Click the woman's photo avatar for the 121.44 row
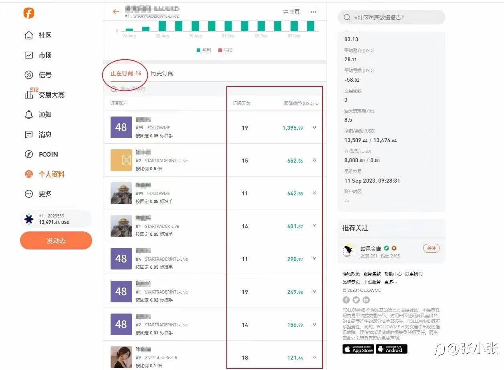This screenshot has width=504, height=370. pos(121,357)
